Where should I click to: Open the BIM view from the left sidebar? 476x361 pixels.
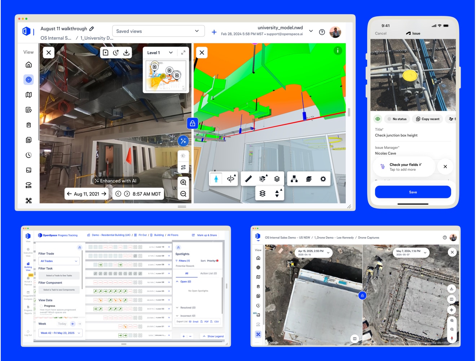(28, 185)
